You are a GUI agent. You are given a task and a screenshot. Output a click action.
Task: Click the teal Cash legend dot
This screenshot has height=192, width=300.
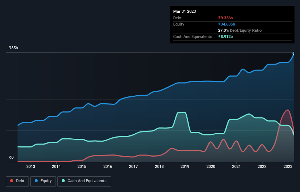point(63,181)
